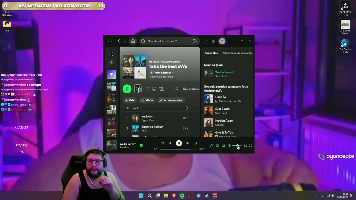The height and width of the screenshot is (200, 356).
Task: Sort by the duration clock column
Action: tap(186, 108)
